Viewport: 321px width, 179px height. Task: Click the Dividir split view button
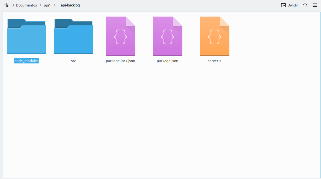(290, 5)
